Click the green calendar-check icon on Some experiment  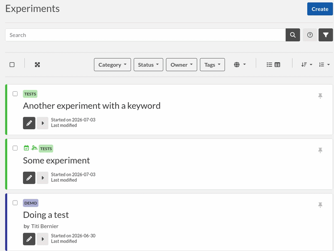(26, 148)
